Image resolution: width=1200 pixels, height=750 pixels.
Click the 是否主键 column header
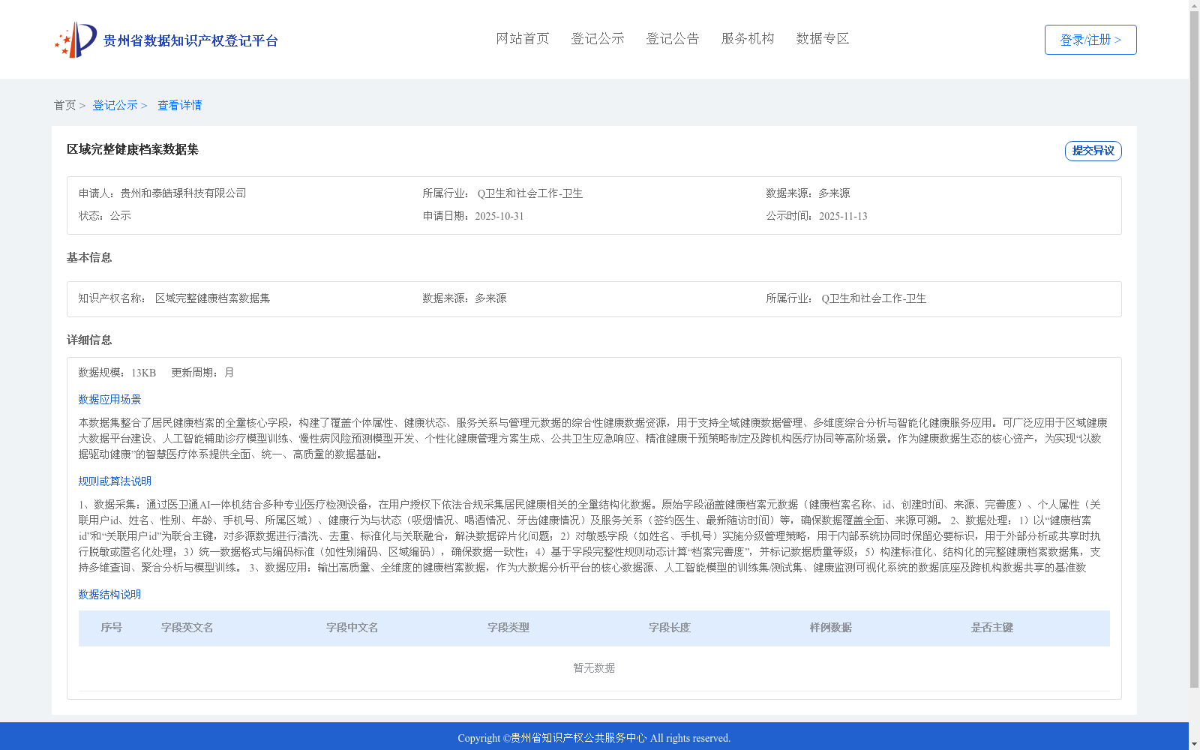[992, 628]
